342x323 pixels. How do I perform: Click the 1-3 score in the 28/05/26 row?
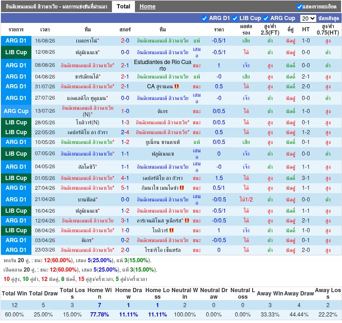(125, 122)
